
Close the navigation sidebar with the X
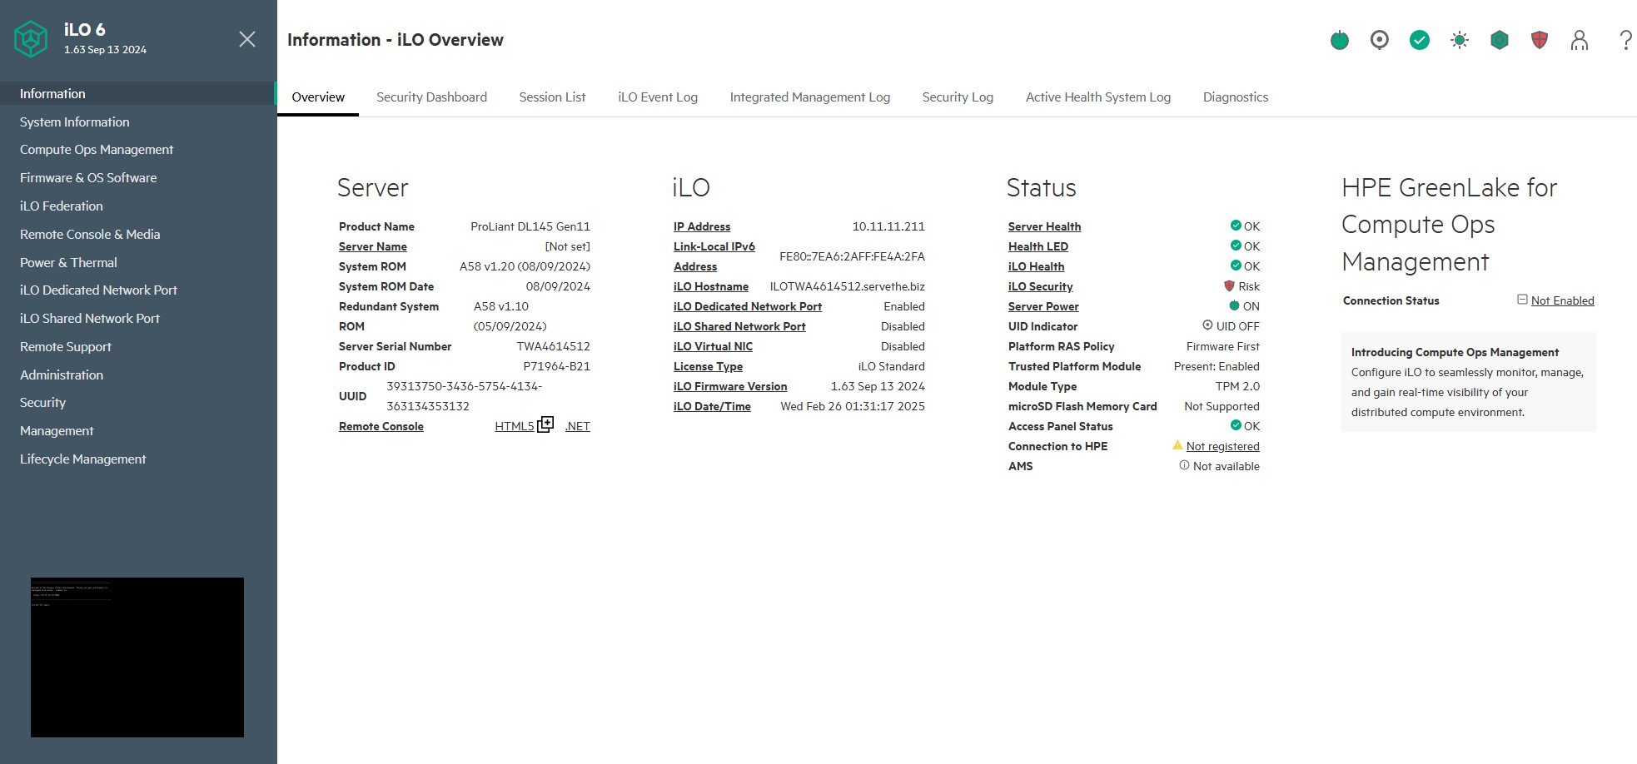(x=247, y=39)
